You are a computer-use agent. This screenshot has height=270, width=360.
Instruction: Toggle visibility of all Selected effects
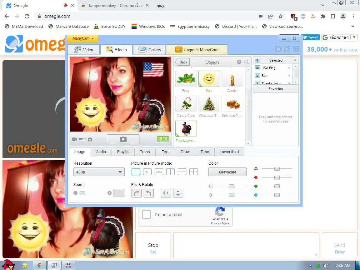pos(257,60)
